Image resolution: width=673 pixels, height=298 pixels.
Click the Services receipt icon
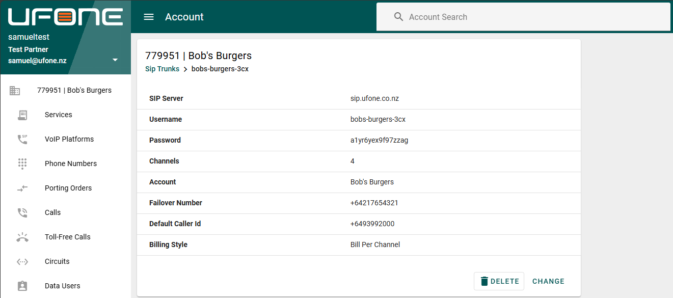22,115
